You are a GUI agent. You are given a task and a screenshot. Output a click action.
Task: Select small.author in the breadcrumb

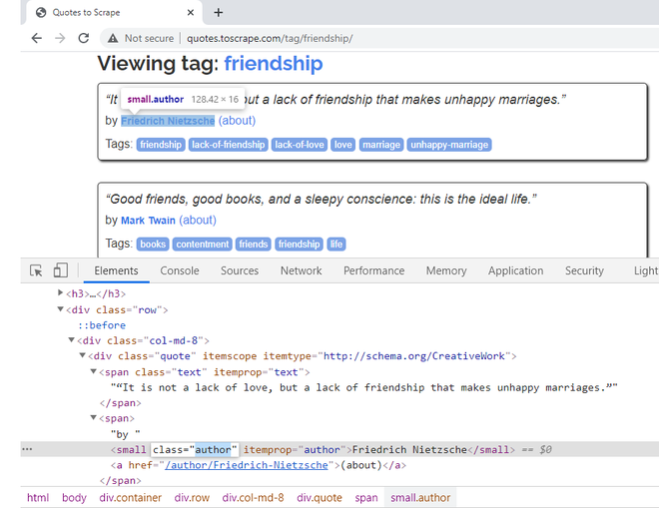click(420, 498)
